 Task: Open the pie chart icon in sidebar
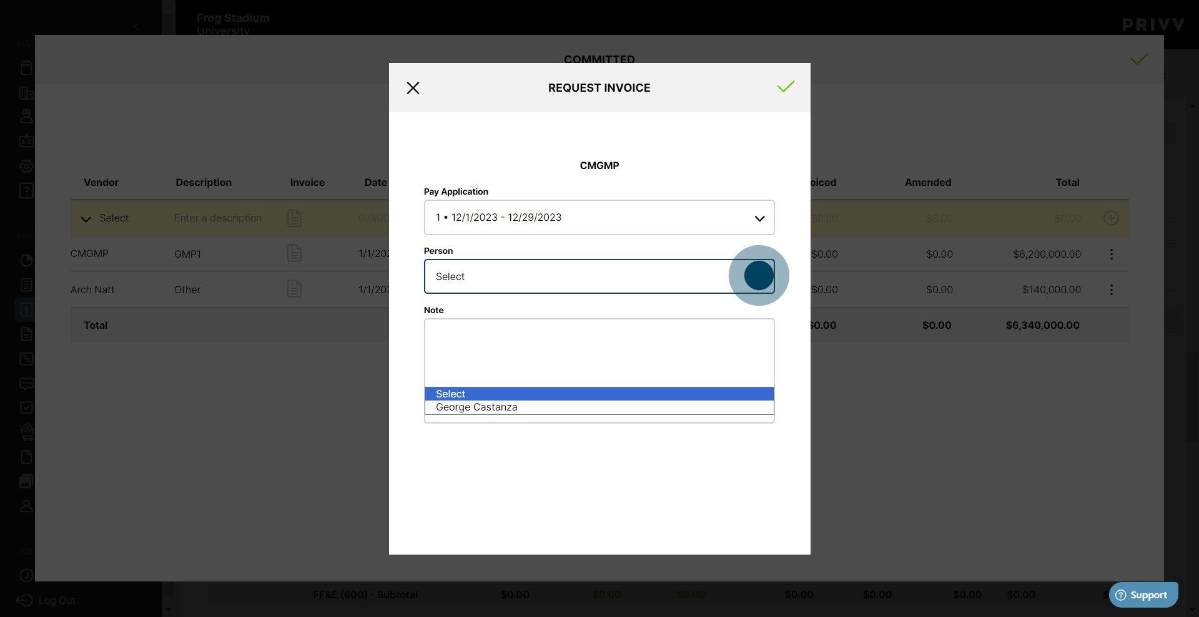coord(26,261)
